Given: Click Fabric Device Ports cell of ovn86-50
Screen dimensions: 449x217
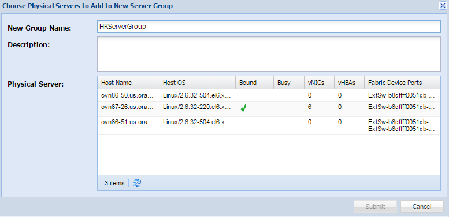Looking at the screenshot, I should (x=402, y=95).
